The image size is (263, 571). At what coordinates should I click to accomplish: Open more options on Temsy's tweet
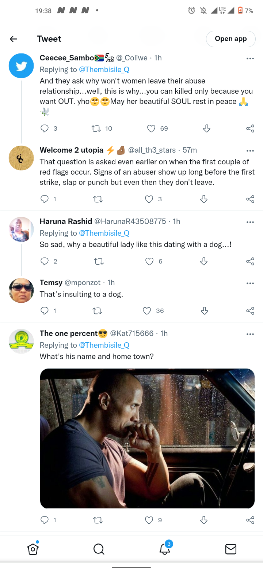250,283
